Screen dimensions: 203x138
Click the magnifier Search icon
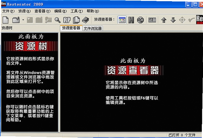58,20
